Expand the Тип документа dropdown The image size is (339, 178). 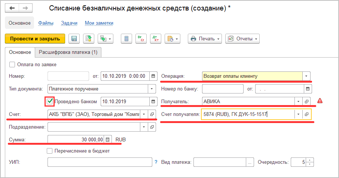[152, 89]
